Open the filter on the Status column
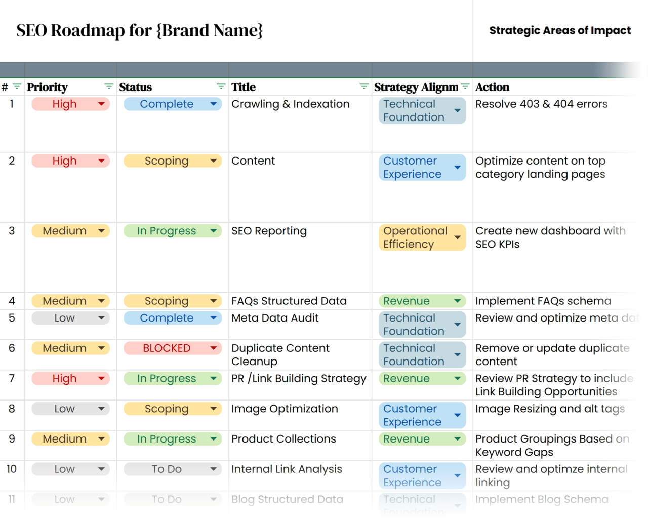 (x=220, y=86)
